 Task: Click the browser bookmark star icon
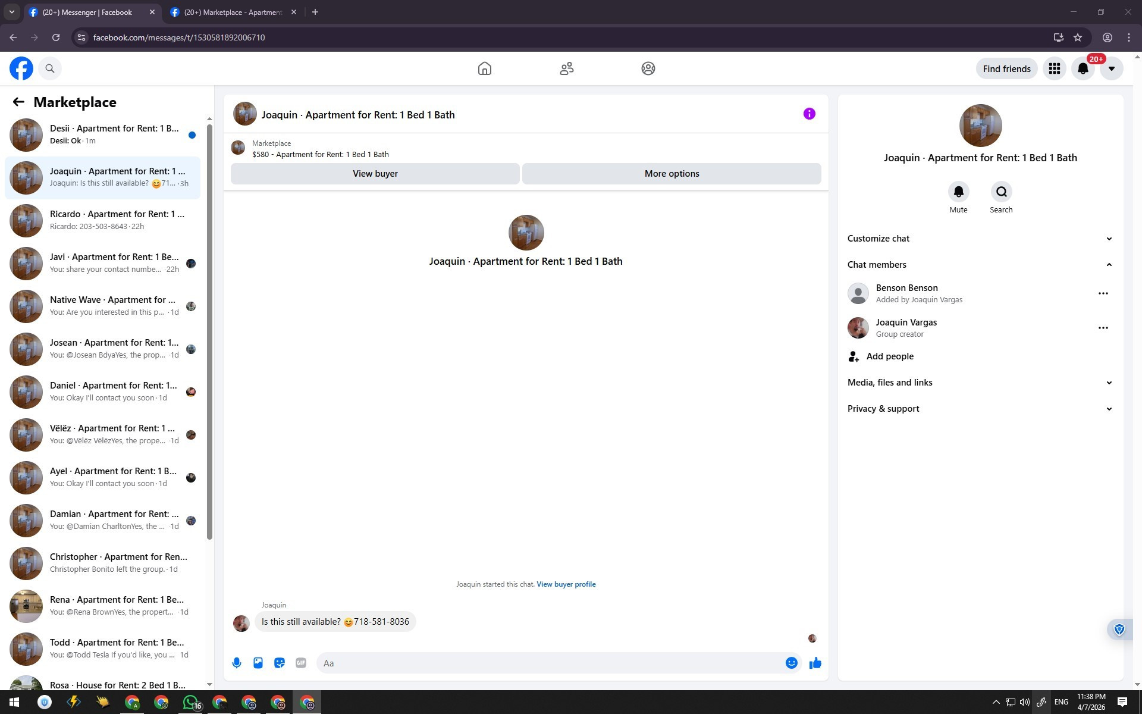[x=1078, y=37]
